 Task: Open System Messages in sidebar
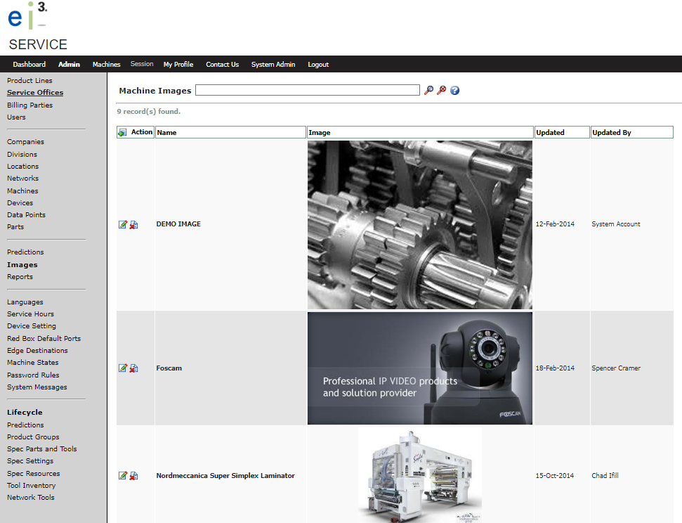click(x=37, y=387)
